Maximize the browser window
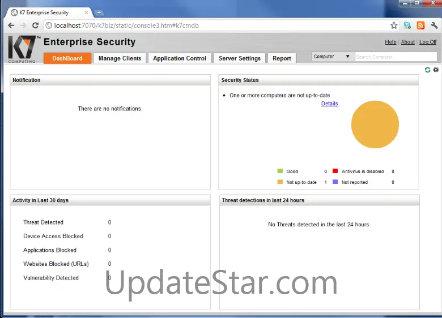The height and width of the screenshot is (318, 442). 416,3
